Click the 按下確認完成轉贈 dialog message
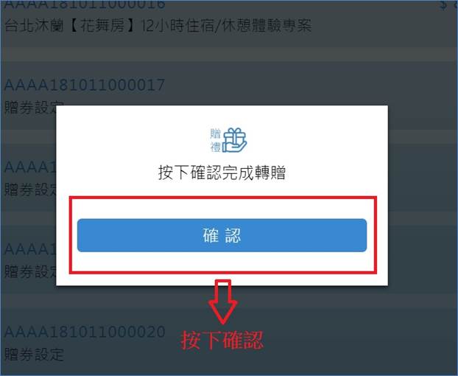458x376 pixels. (x=222, y=173)
